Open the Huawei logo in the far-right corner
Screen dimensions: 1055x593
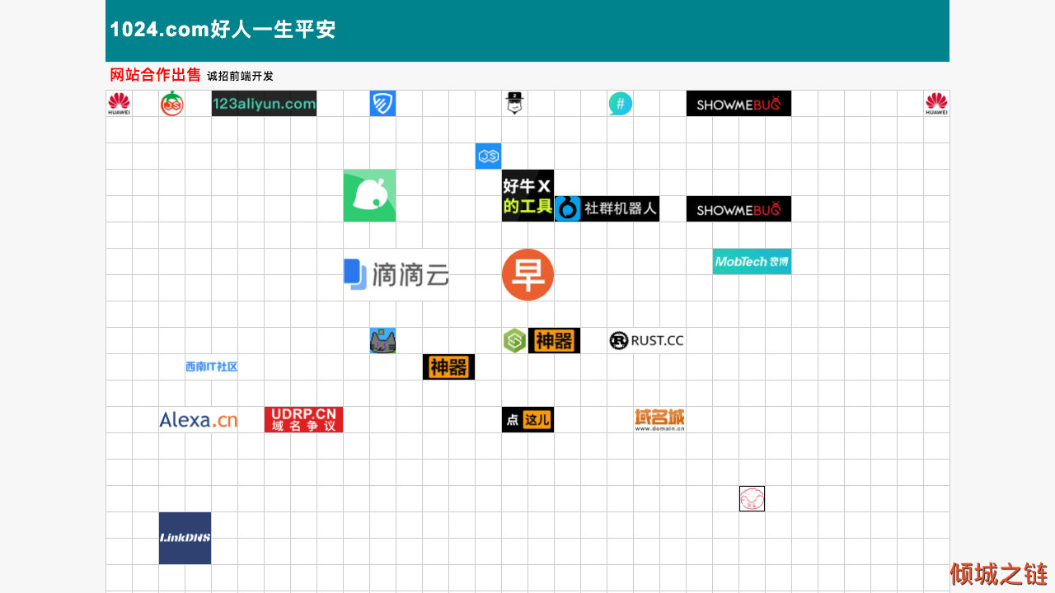[936, 104]
